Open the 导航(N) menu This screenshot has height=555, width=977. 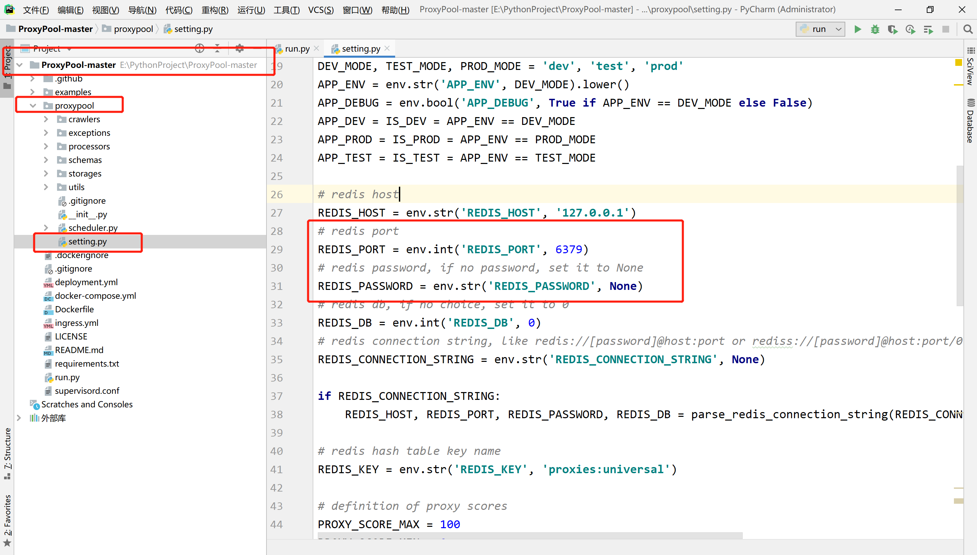tap(142, 10)
